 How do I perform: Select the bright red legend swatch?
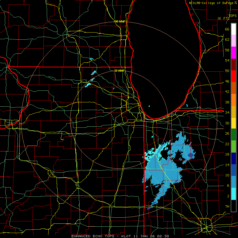(x=234, y=76)
